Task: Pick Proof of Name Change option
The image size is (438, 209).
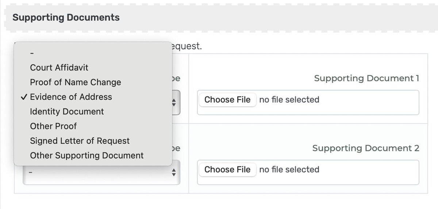Action: click(75, 82)
